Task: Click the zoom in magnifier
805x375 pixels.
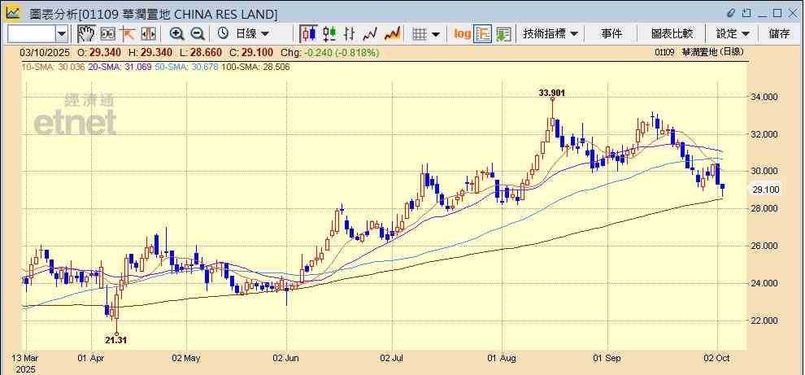Action: coord(176,33)
